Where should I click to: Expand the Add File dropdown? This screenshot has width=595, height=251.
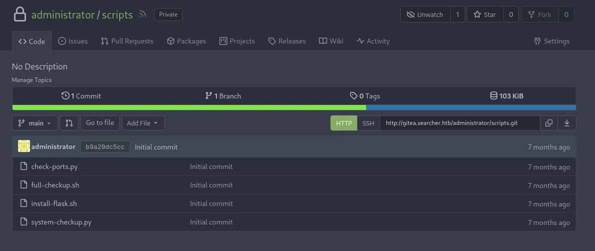pyautogui.click(x=143, y=123)
